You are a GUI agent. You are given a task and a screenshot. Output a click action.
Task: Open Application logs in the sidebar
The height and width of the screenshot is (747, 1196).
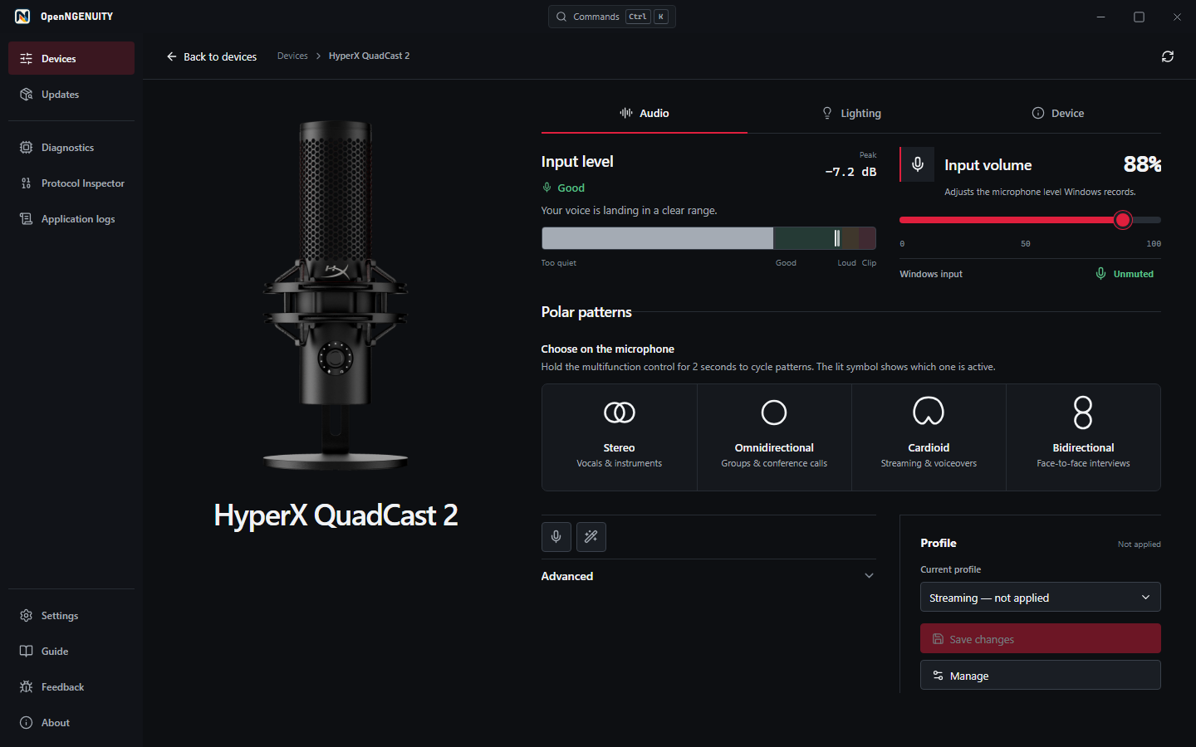(x=71, y=219)
